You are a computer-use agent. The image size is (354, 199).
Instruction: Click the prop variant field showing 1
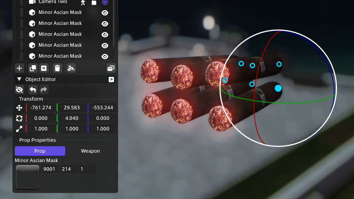[87, 169]
